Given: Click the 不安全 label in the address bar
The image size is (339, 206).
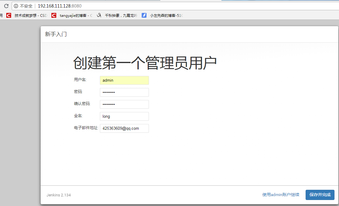Looking at the screenshot, I should [26, 6].
